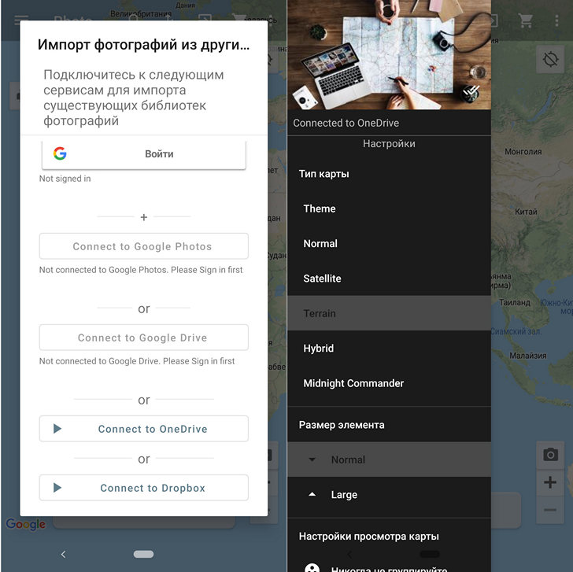The image size is (573, 572).
Task: Select the Theme map type option
Action: pos(389,209)
